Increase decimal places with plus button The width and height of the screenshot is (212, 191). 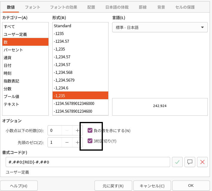[x=77, y=131]
